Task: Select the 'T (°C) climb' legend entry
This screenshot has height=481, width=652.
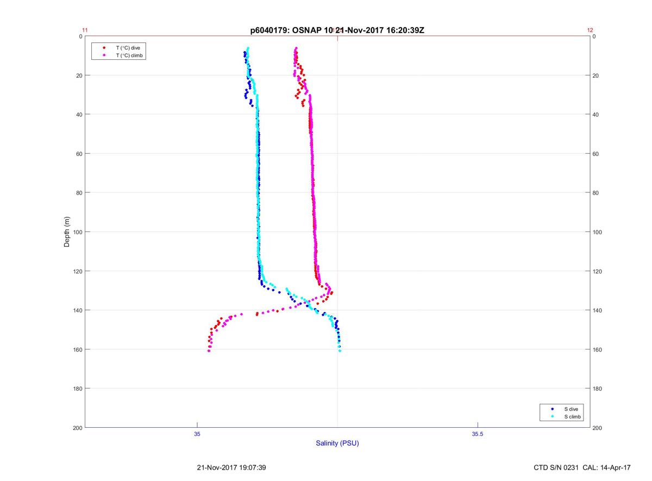Action: [129, 55]
